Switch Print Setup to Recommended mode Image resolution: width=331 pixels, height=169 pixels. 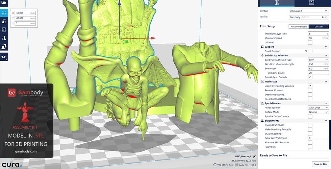pos(299,26)
